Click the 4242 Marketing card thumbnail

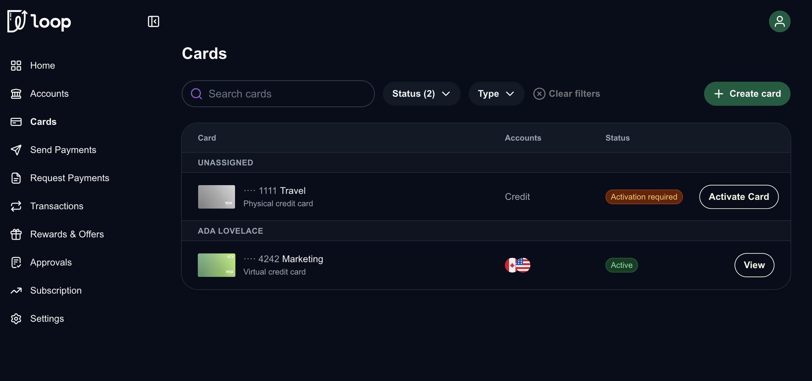(216, 265)
